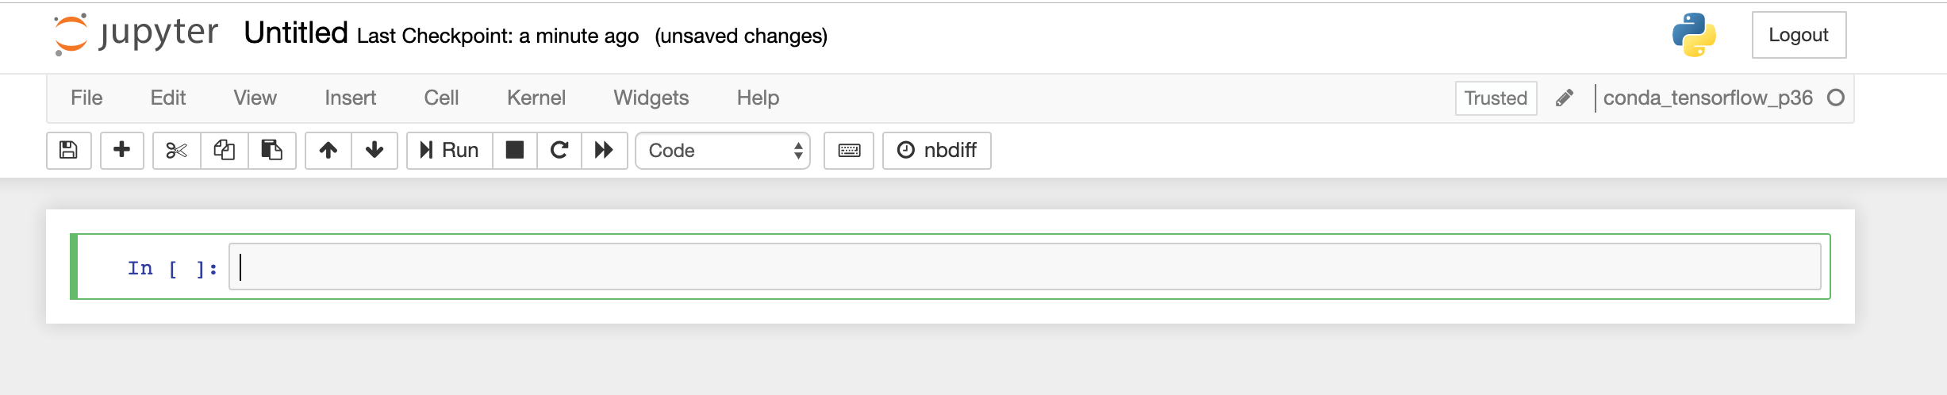The width and height of the screenshot is (1947, 395).
Task: Paste cells below using the clipboard icon
Action: (272, 151)
